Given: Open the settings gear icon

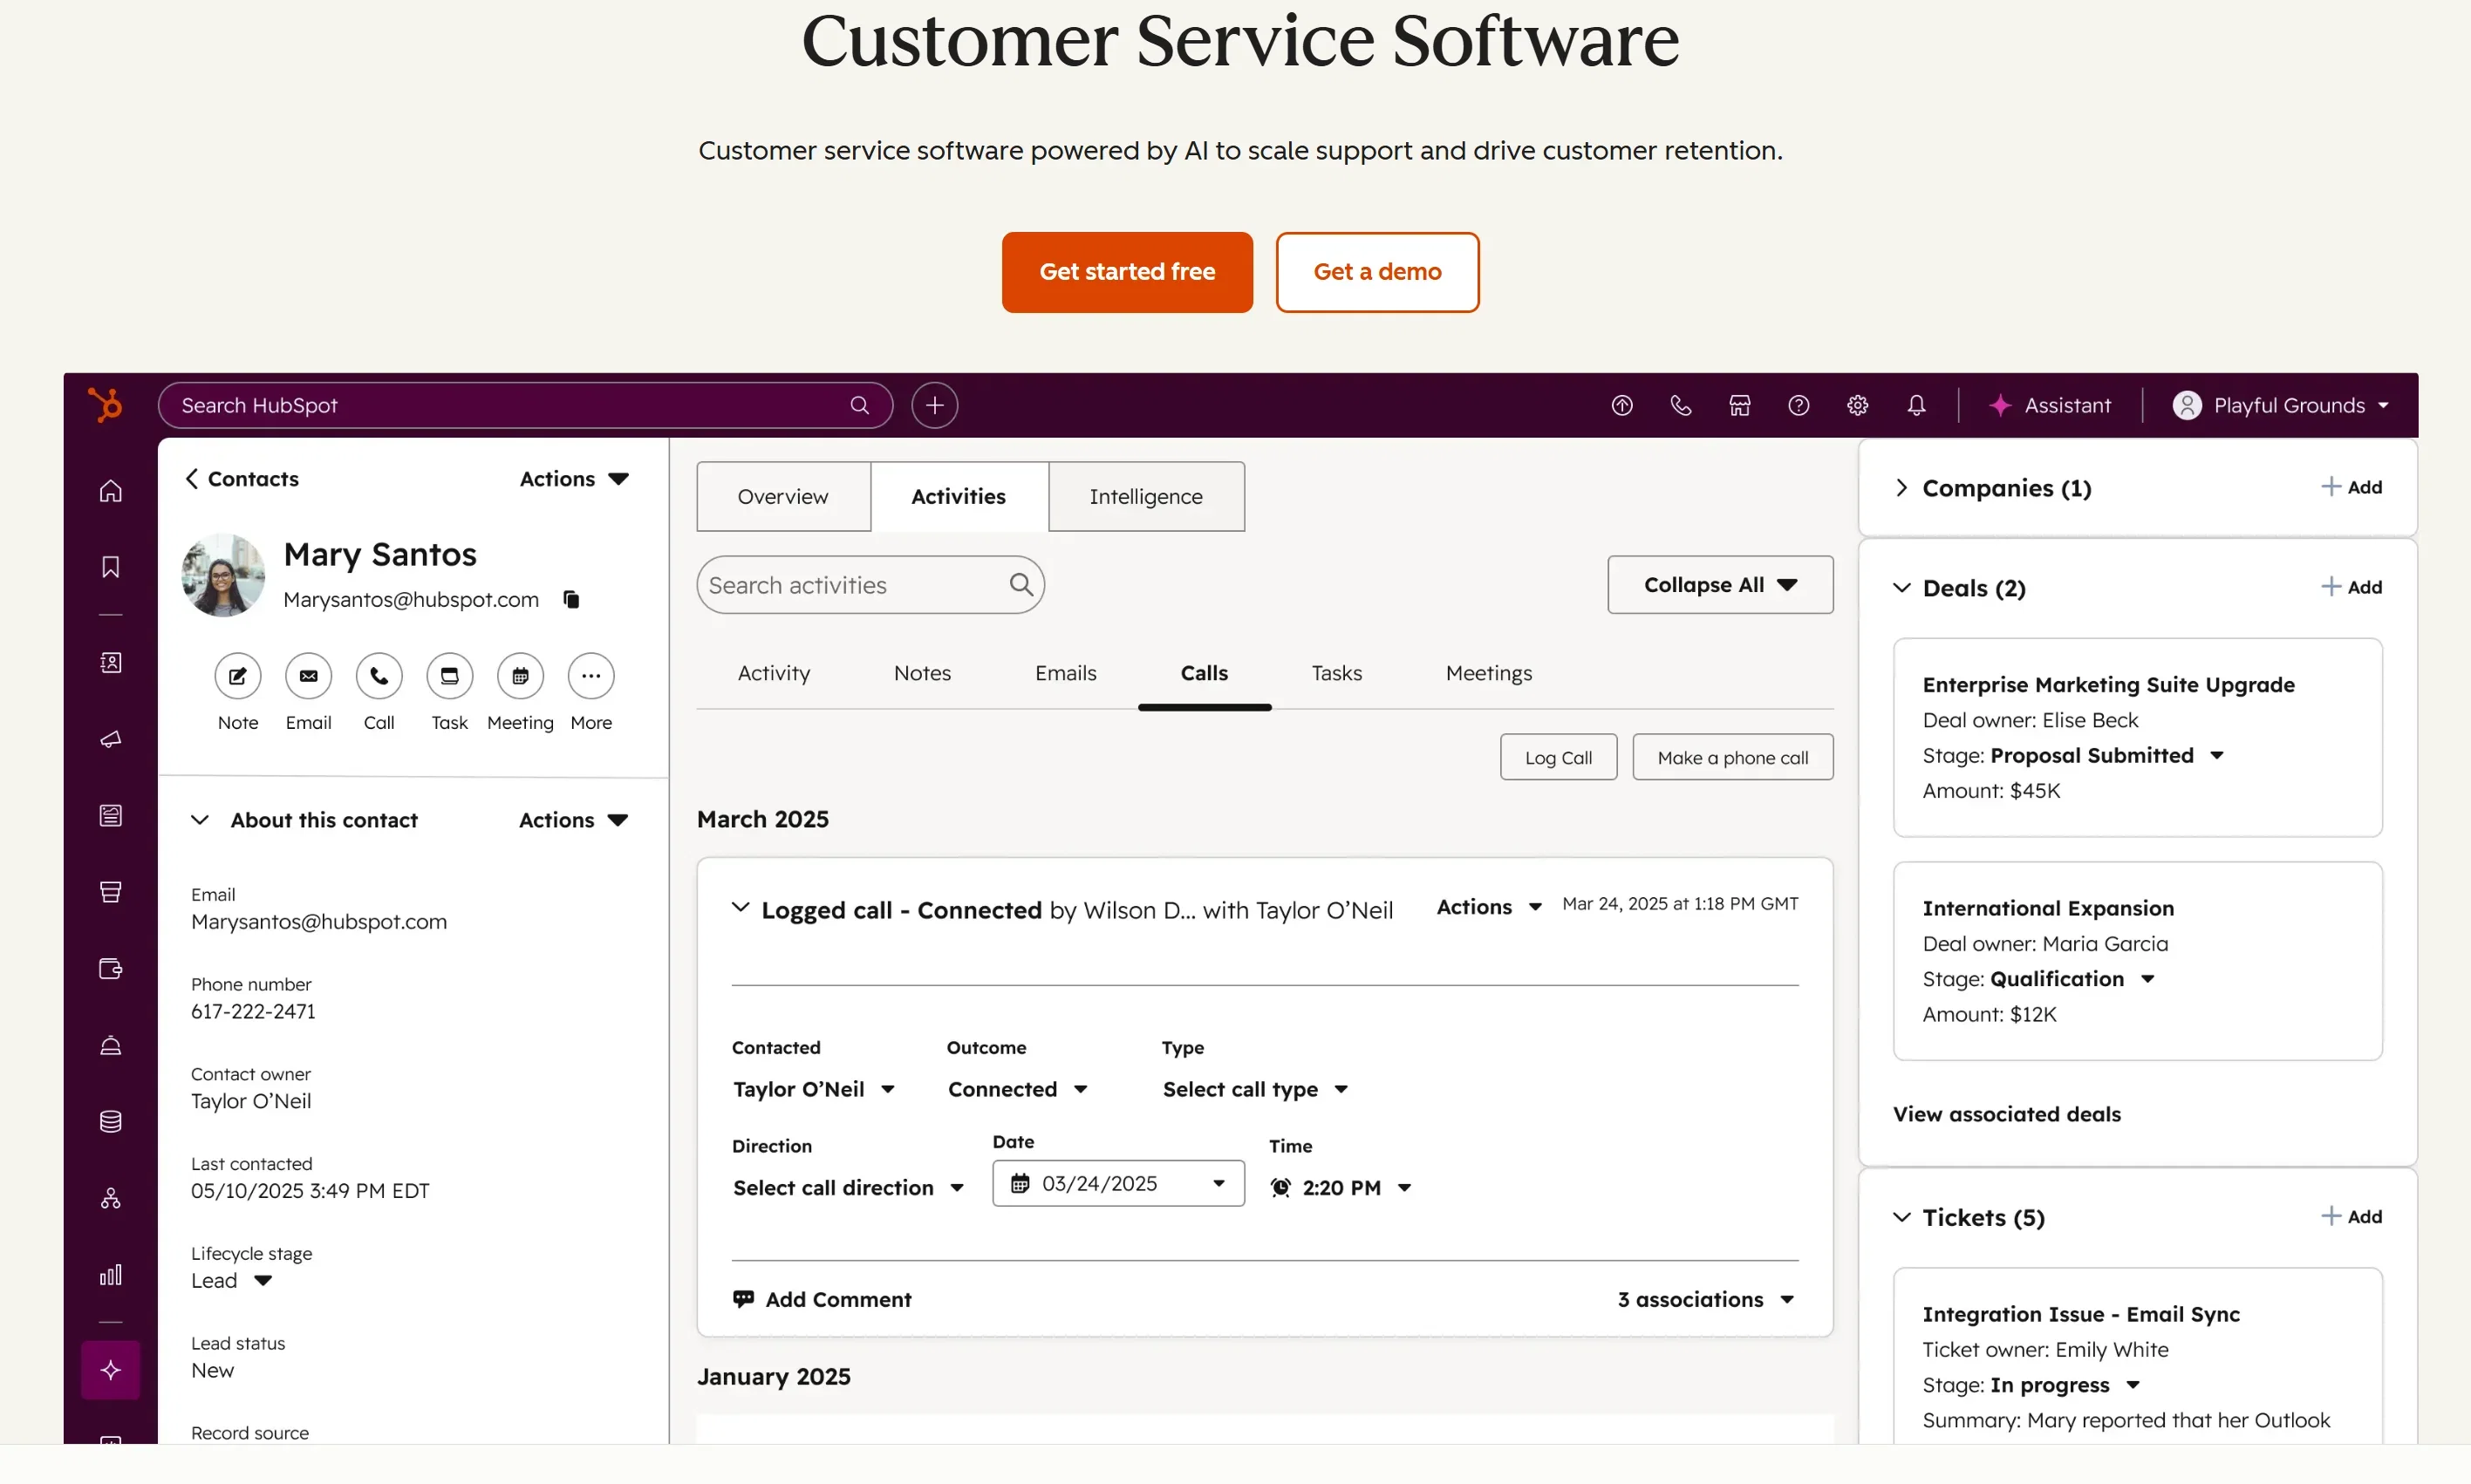Looking at the screenshot, I should click(1858, 405).
